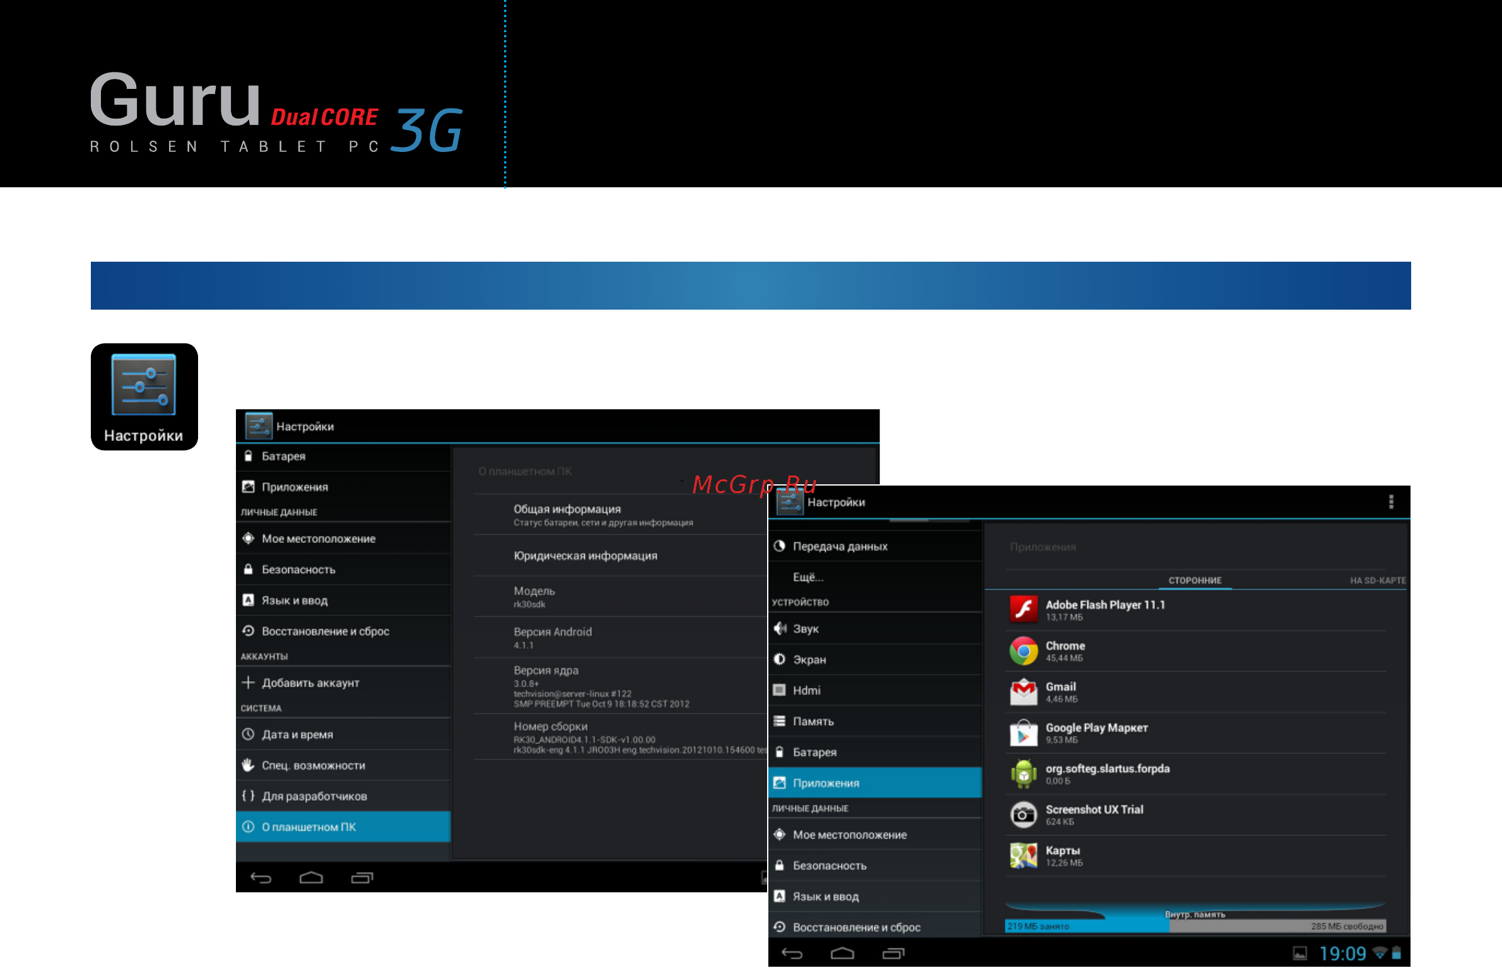Open Экран settings
1502x968 pixels.
pyautogui.click(x=875, y=660)
